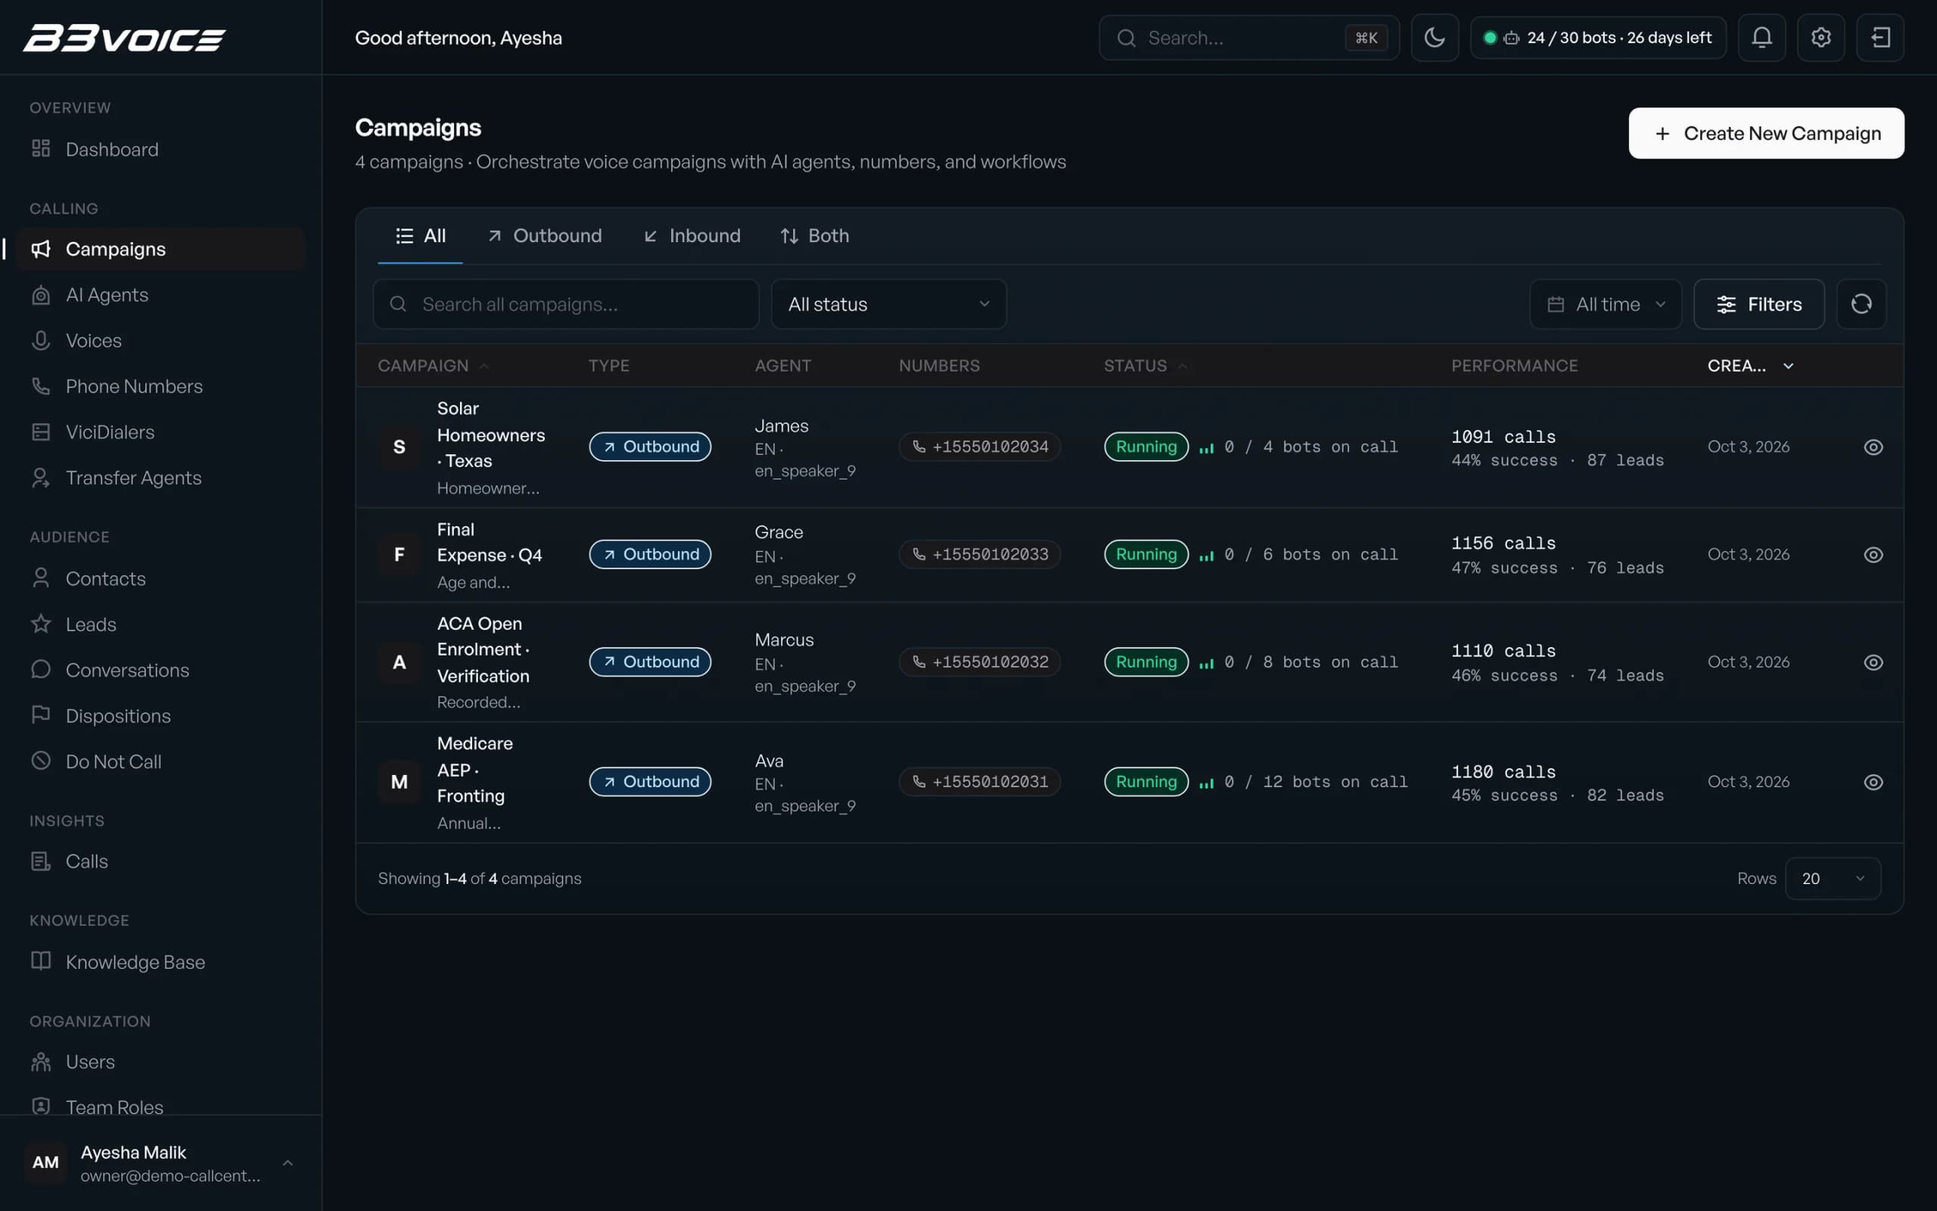The width and height of the screenshot is (1937, 1211).
Task: Open the All time date dropdown
Action: point(1606,304)
